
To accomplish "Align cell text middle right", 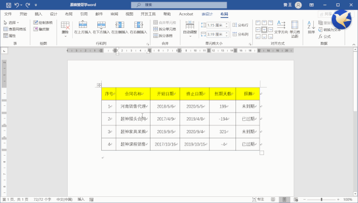I will [x=270, y=30].
